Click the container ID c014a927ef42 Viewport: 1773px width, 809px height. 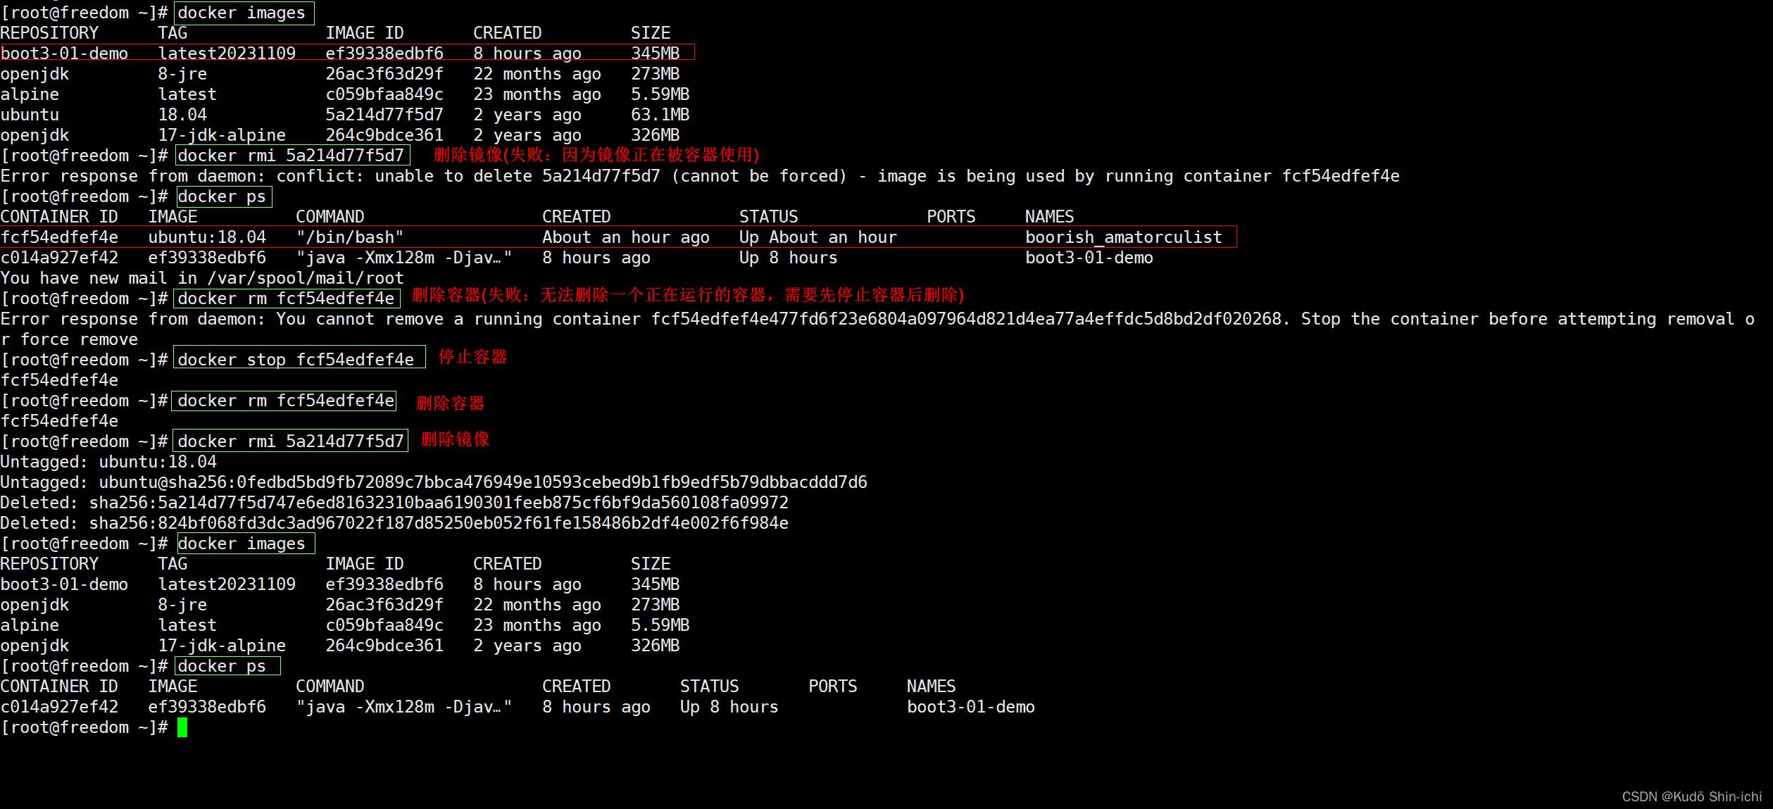pyautogui.click(x=60, y=707)
